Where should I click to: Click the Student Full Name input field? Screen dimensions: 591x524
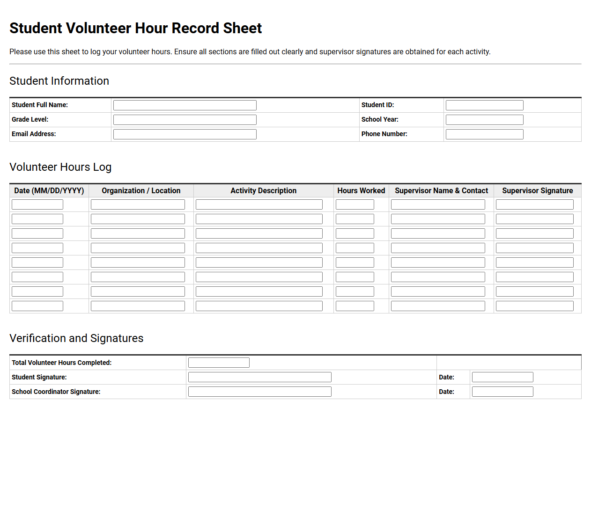tap(185, 105)
